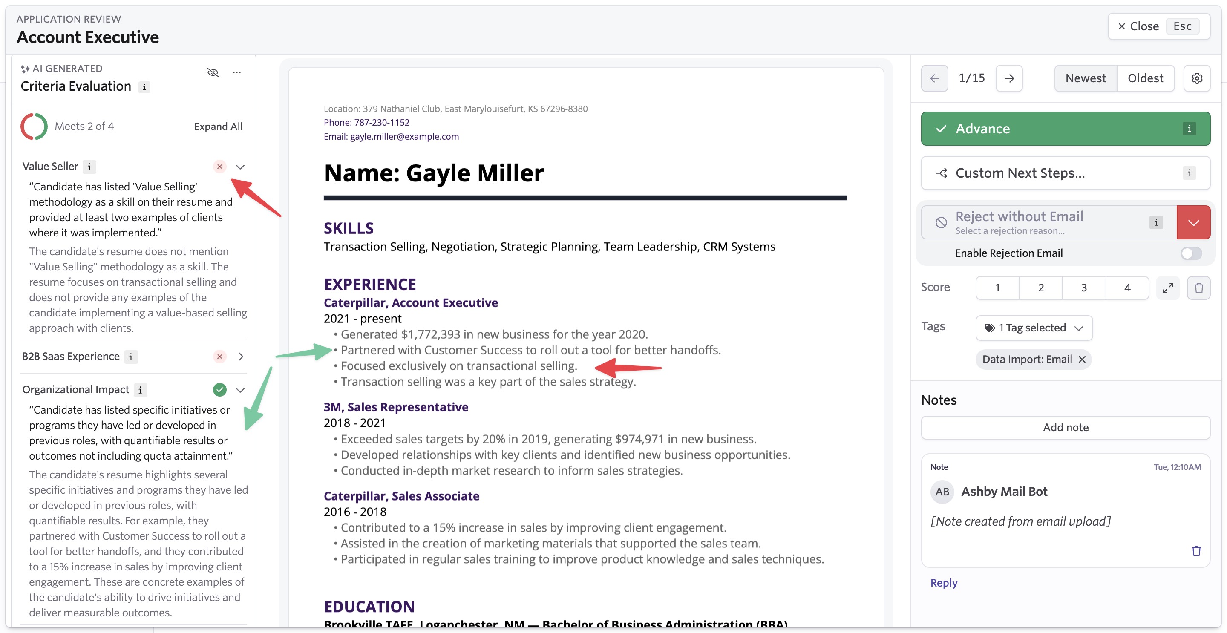Image resolution: width=1227 pixels, height=633 pixels.
Task: Remove the Data Import: Email tag
Action: (x=1082, y=359)
